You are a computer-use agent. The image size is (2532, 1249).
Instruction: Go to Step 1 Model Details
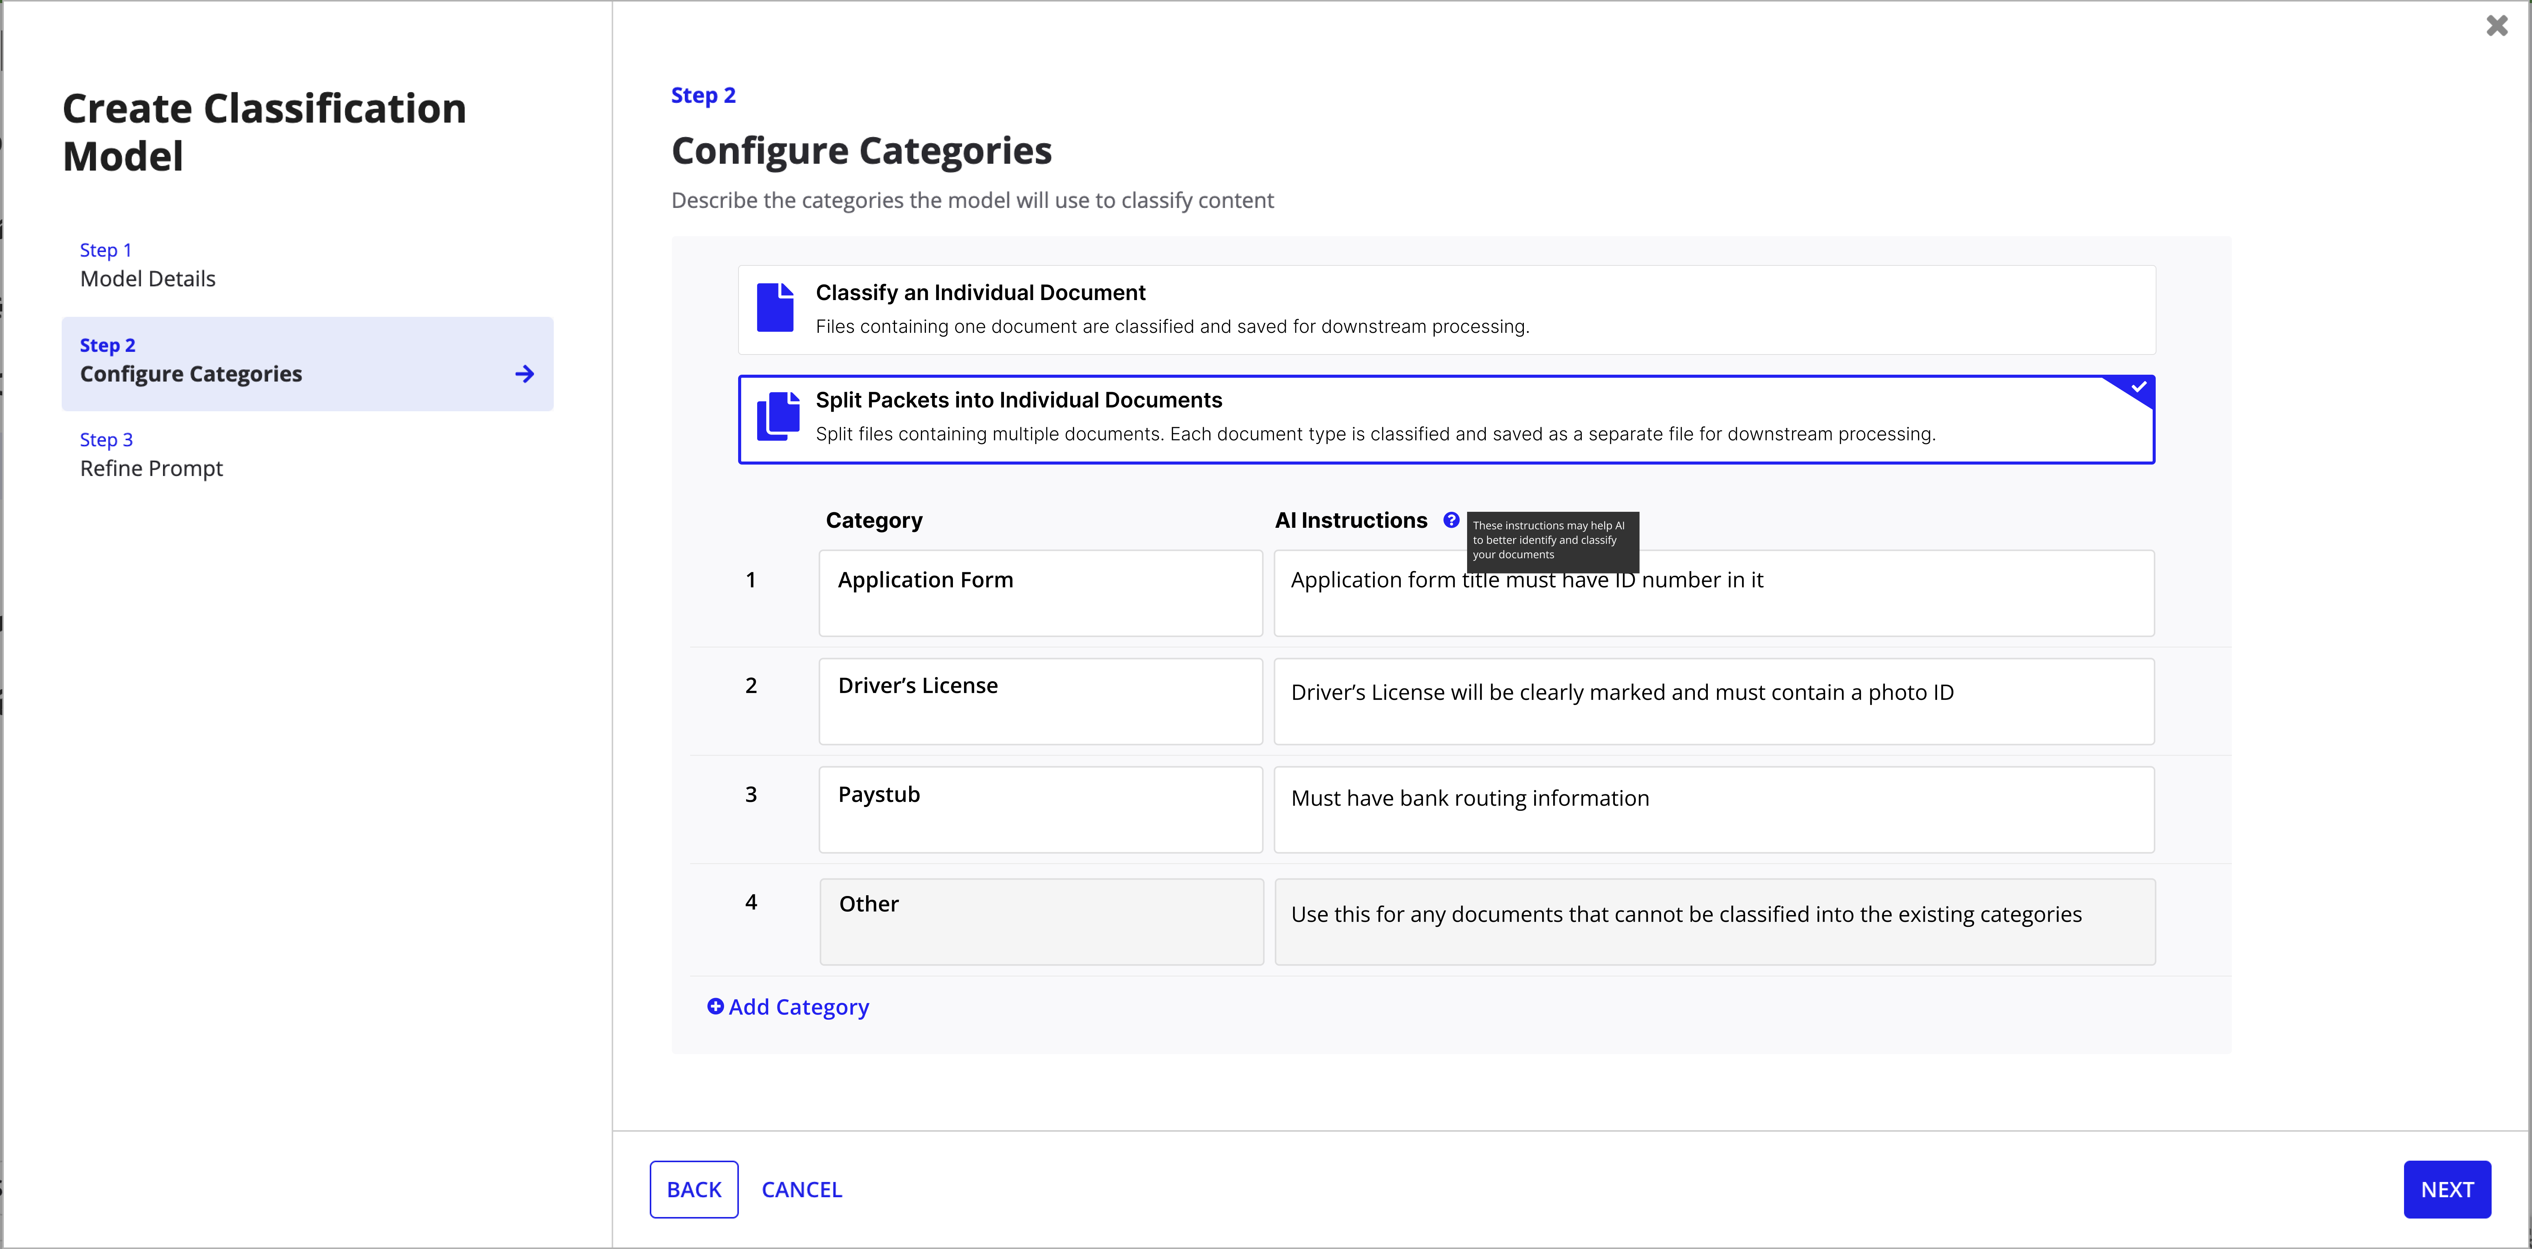tap(147, 265)
